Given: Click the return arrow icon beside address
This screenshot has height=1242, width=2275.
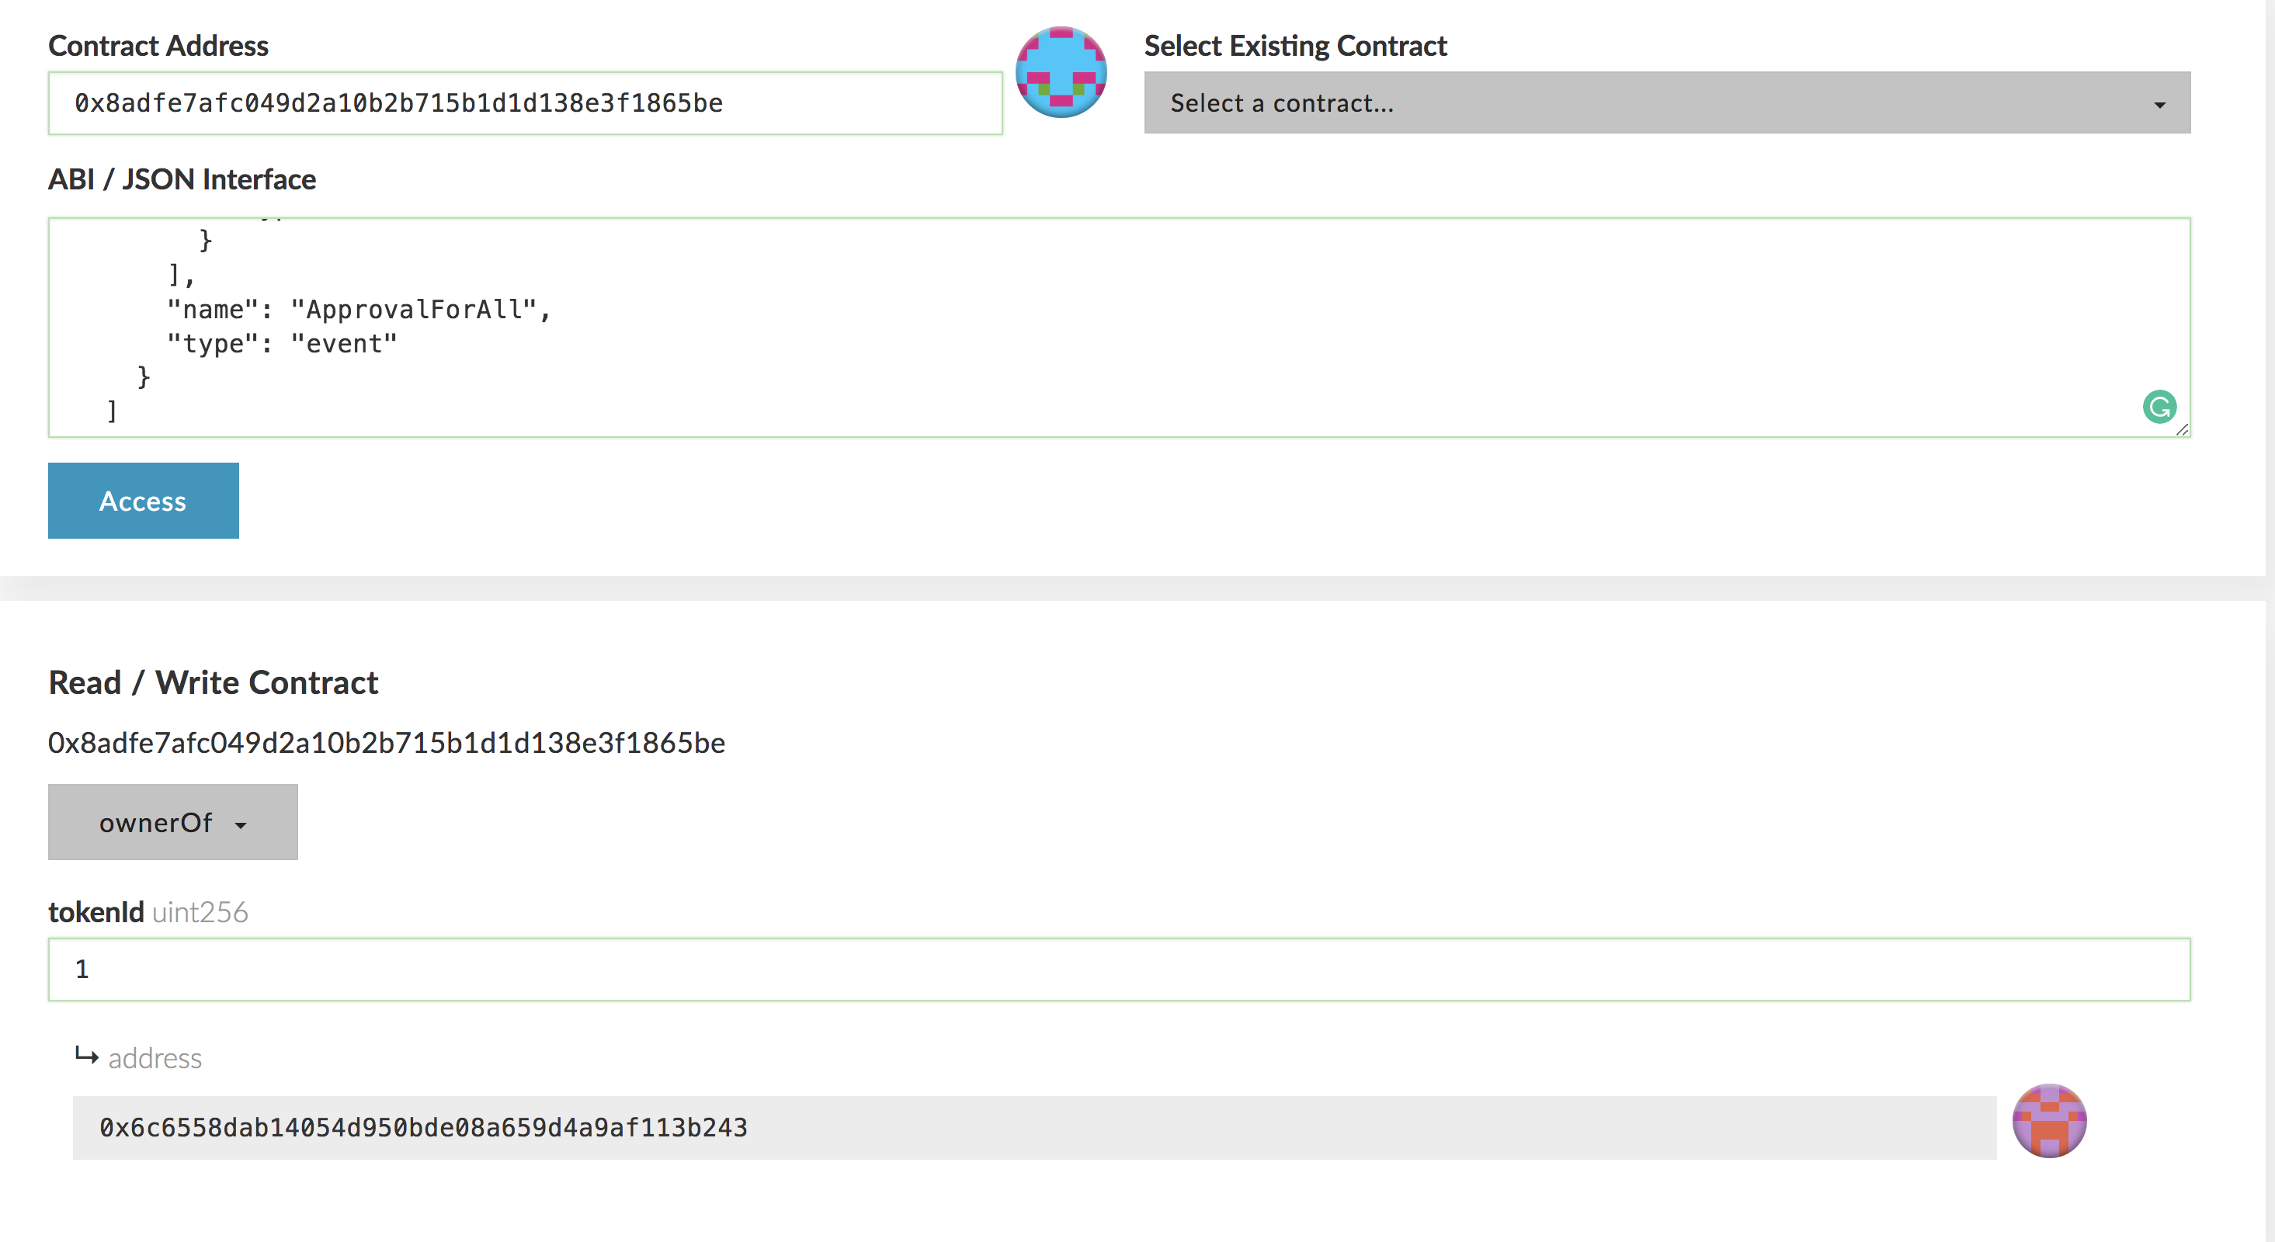Looking at the screenshot, I should tap(86, 1056).
